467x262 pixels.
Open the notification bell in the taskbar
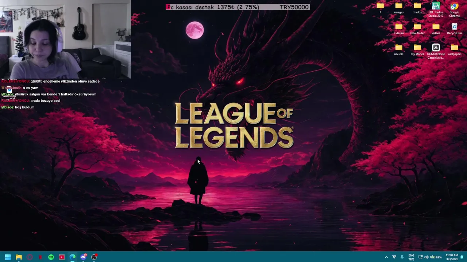(x=462, y=257)
